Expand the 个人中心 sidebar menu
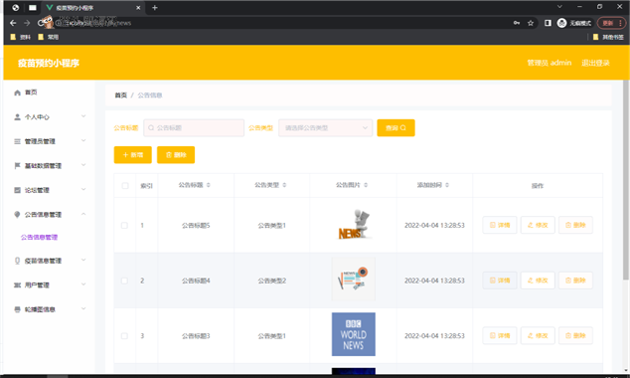The image size is (630, 378). tap(49, 117)
